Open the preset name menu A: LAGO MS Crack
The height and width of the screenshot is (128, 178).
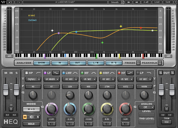(65, 2)
